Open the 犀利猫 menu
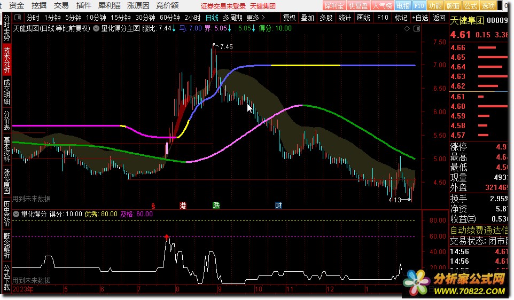Viewport: 514px width, 300px height. [110, 5]
